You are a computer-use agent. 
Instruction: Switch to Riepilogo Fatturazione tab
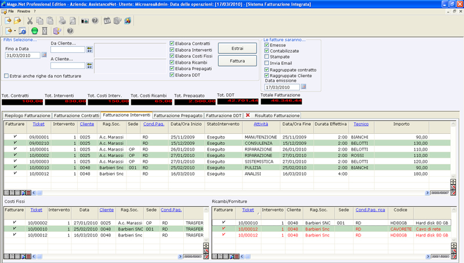[27, 115]
